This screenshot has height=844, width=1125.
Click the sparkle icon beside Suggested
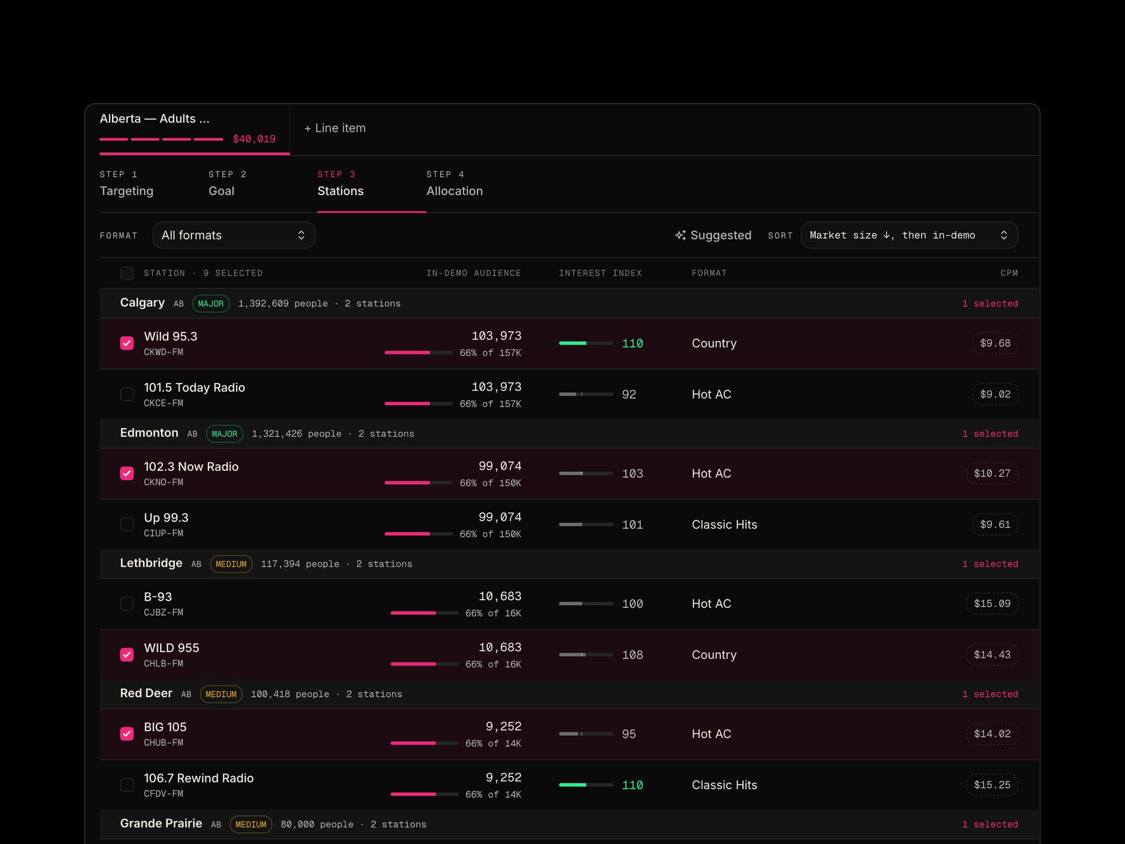[681, 235]
